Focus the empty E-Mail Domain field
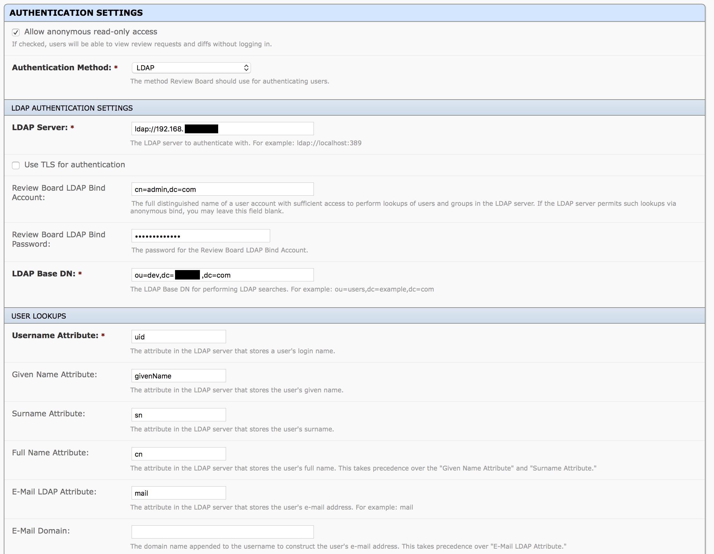The width and height of the screenshot is (714, 554). click(x=223, y=532)
